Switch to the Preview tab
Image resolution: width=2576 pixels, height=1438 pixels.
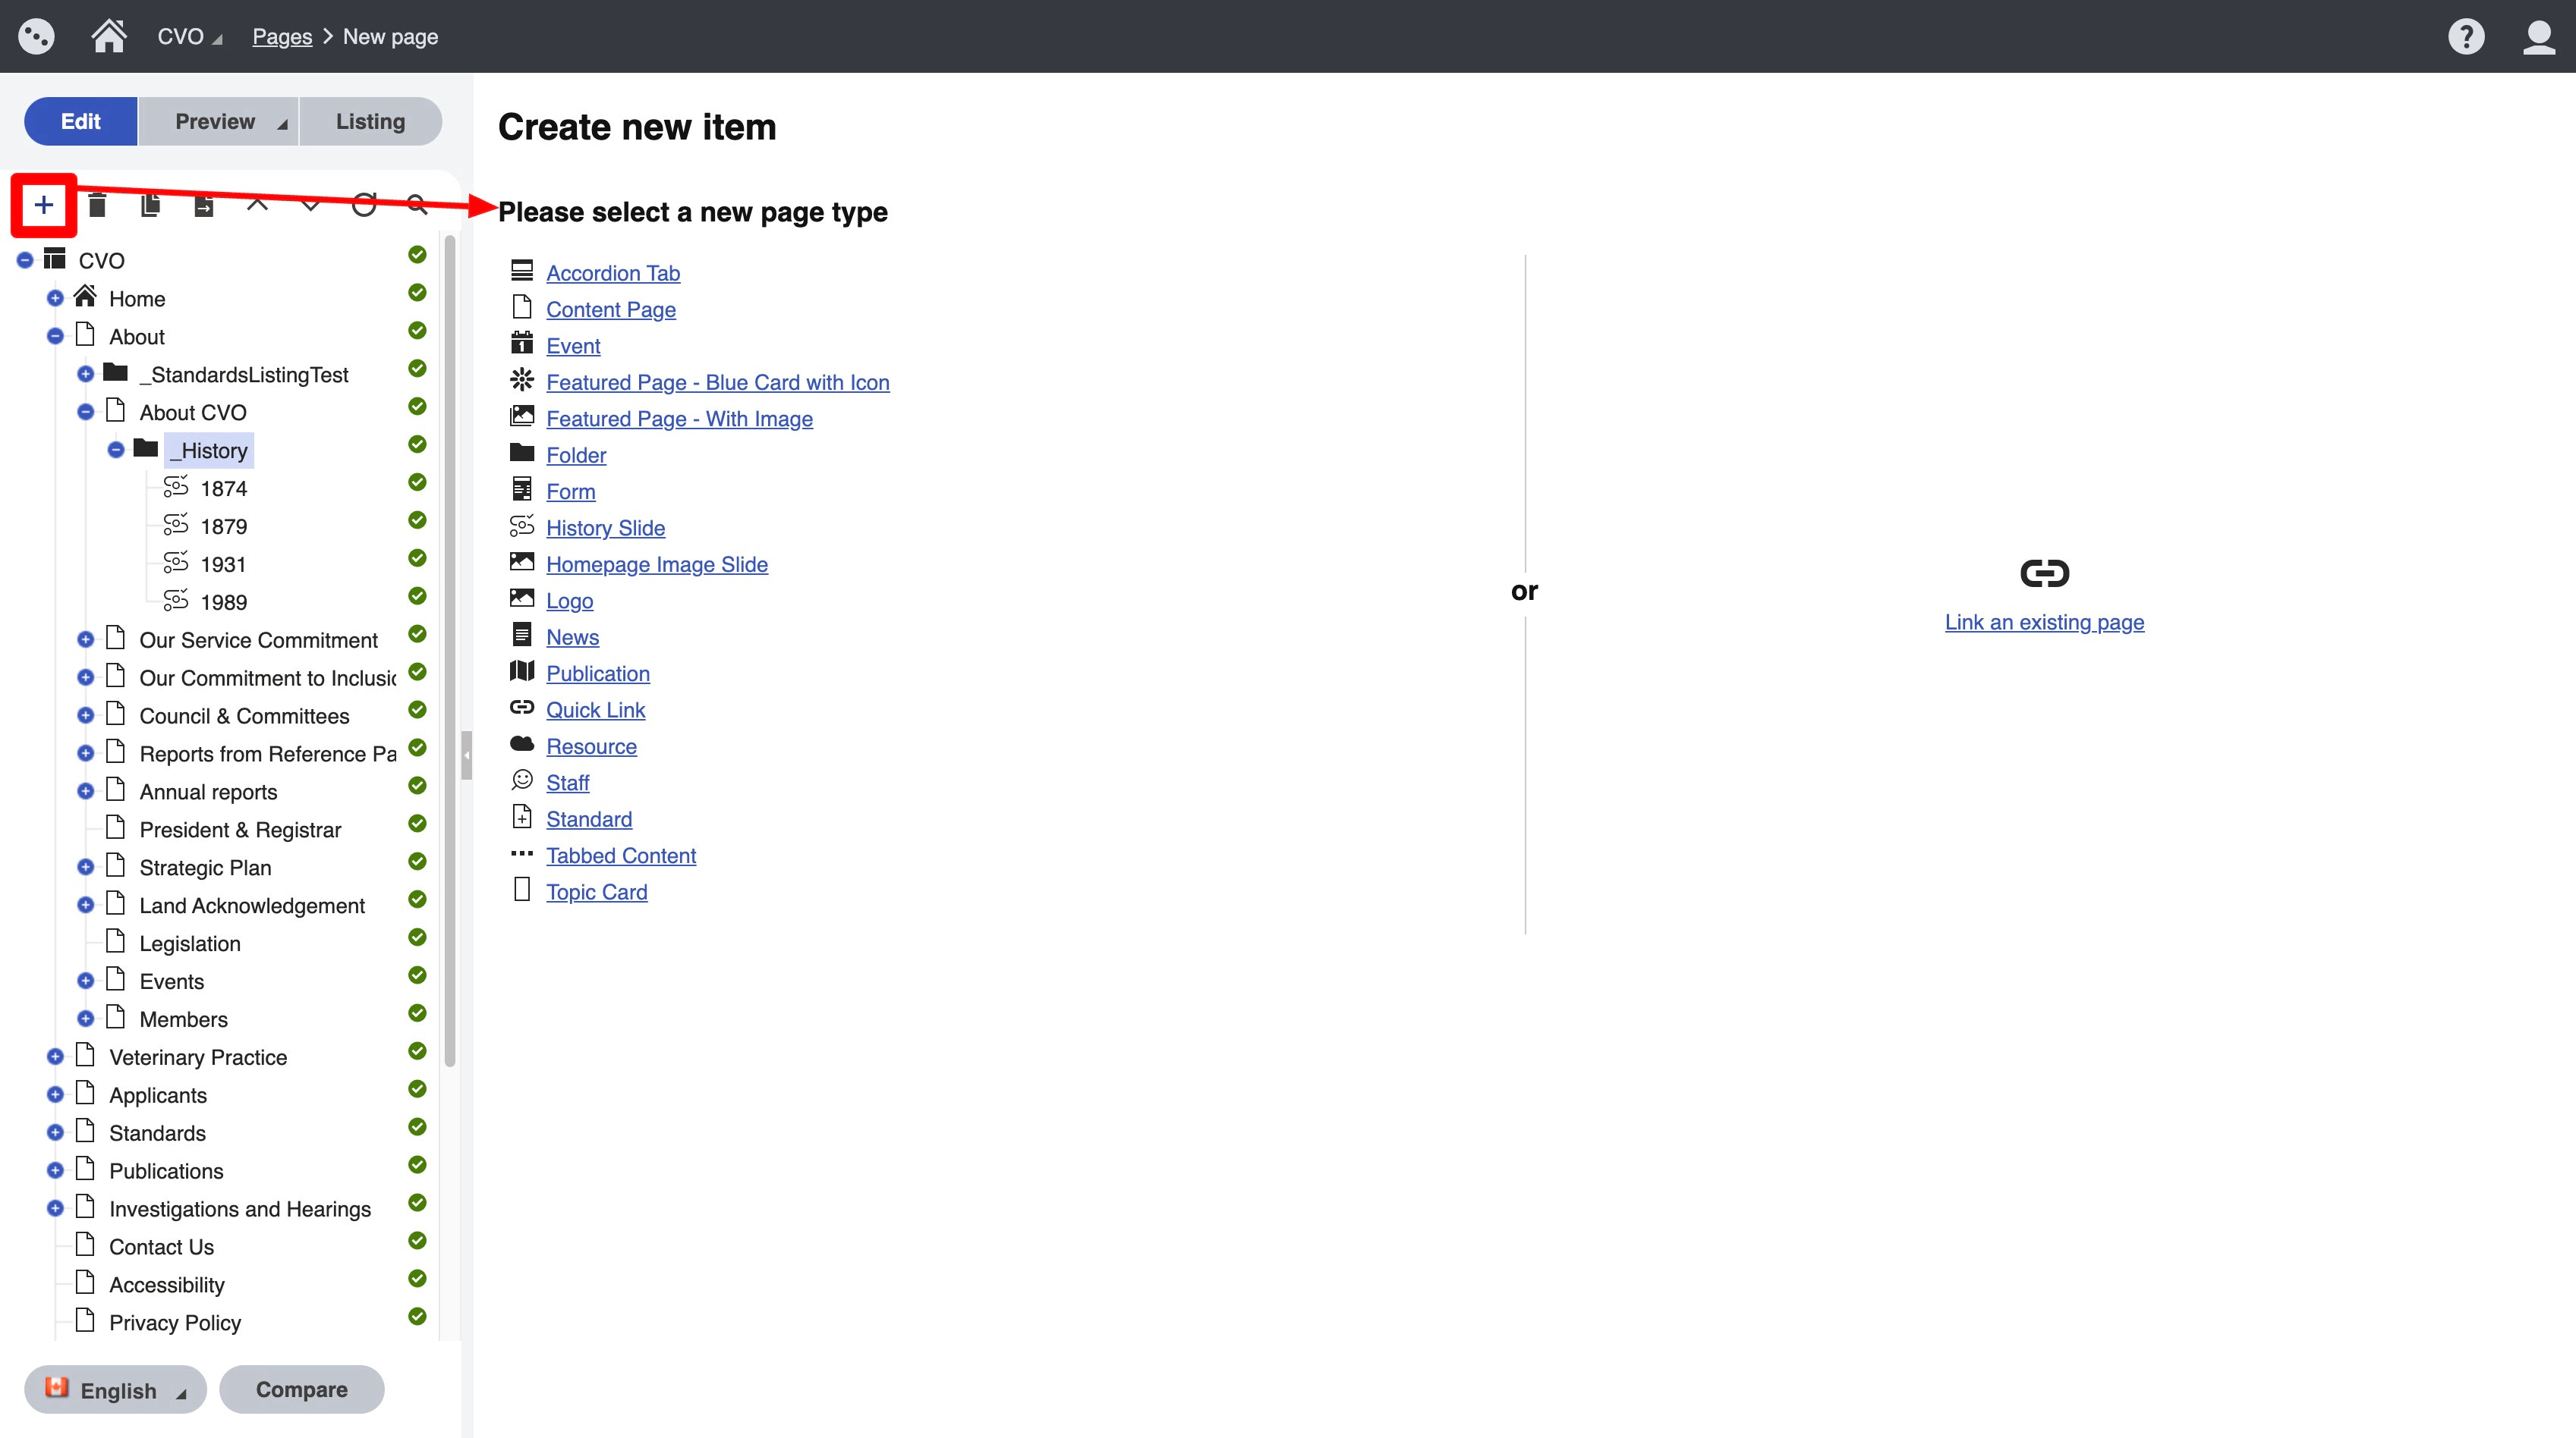click(x=216, y=122)
